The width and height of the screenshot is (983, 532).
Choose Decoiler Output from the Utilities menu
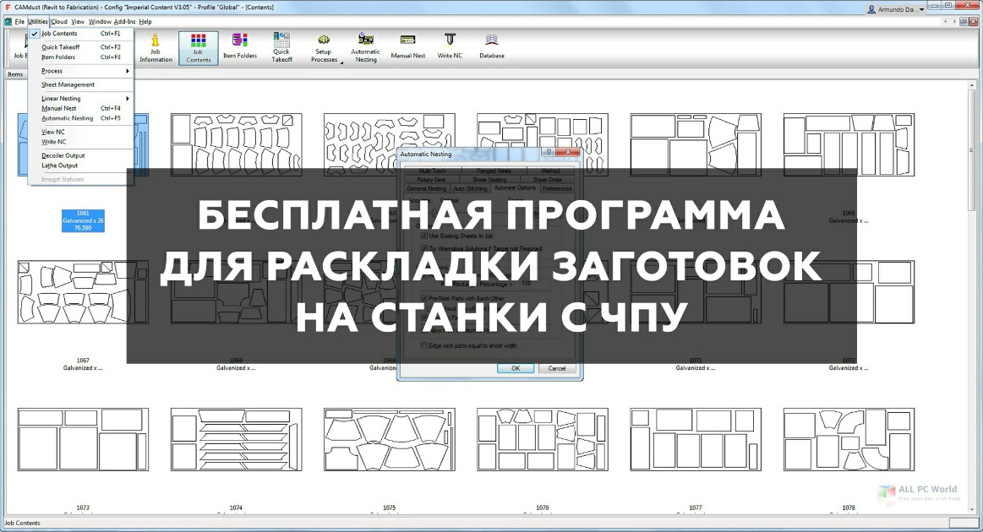click(81, 155)
